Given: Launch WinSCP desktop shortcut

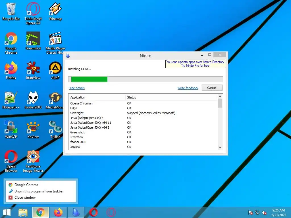Looking at the screenshot, I should 11,129.
